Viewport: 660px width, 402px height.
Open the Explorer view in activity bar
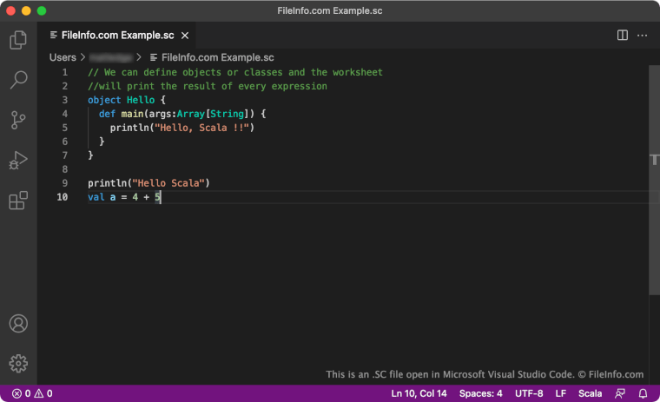pyautogui.click(x=18, y=40)
